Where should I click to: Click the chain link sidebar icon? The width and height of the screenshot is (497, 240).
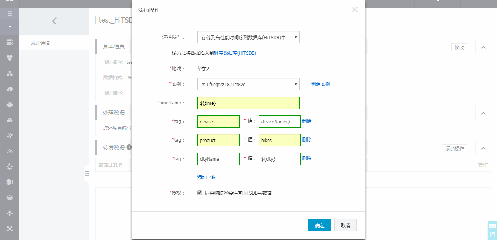[x=10, y=136]
